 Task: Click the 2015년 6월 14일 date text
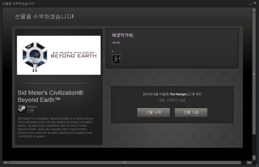coord(156,94)
